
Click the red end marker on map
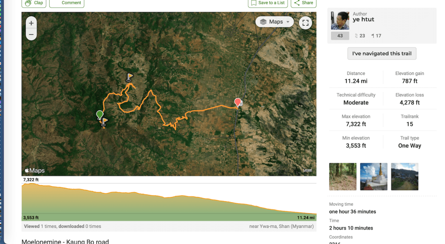pyautogui.click(x=238, y=103)
